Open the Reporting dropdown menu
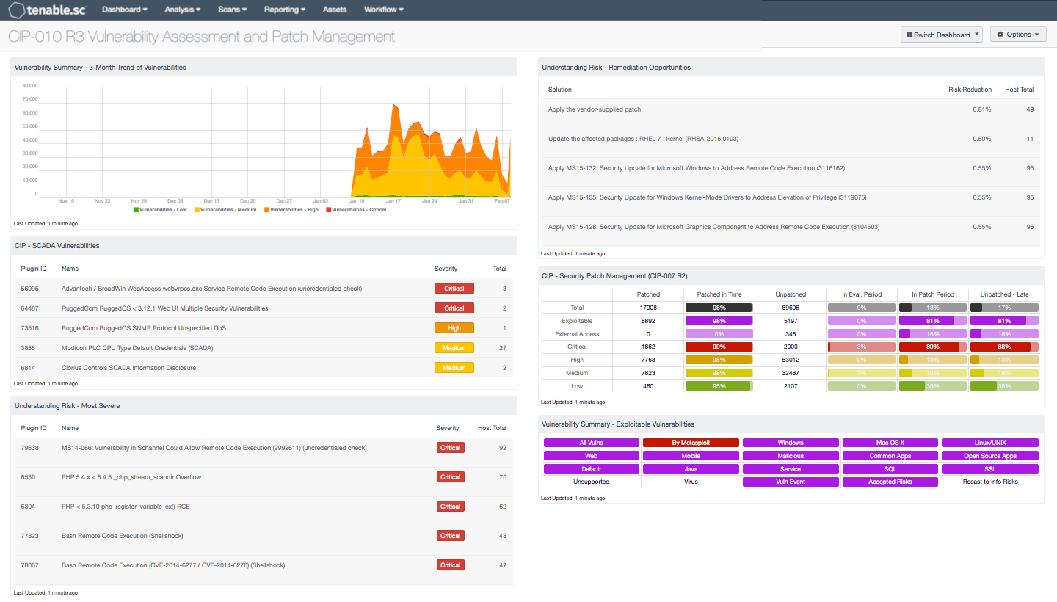The height and width of the screenshot is (602, 1057). point(286,10)
